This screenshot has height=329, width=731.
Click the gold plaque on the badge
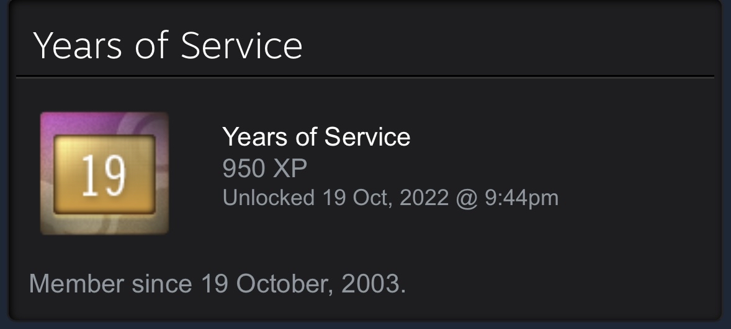coord(104,175)
